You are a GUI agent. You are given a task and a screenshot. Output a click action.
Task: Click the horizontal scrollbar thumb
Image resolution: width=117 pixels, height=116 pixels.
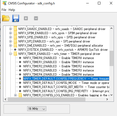click(x=47, y=99)
